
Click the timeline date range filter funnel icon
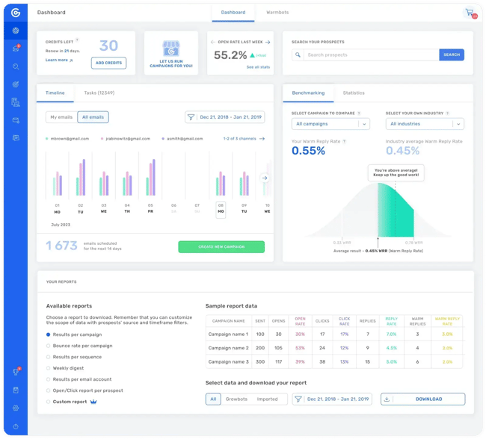tap(191, 117)
